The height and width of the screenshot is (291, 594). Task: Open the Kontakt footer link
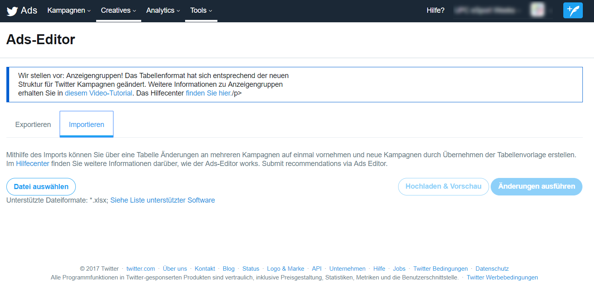[x=205, y=269]
